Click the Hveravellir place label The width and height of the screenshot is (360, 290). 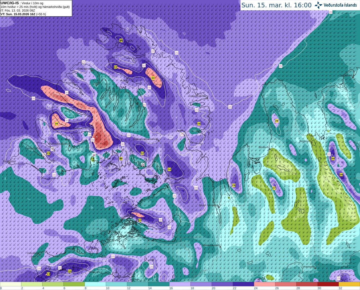point(309,266)
